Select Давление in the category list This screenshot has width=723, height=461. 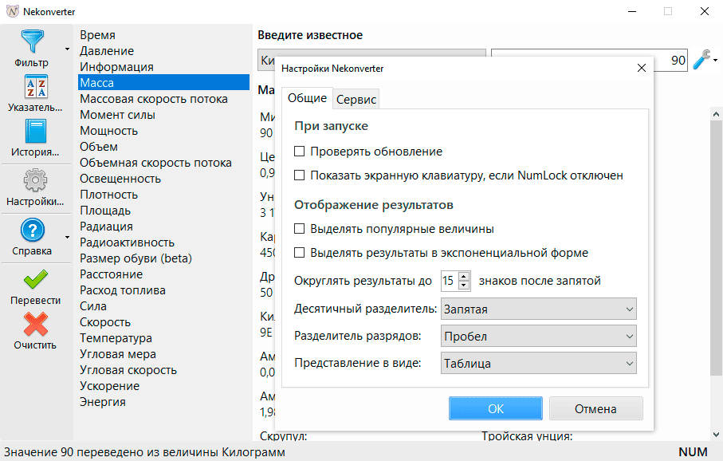click(x=107, y=51)
